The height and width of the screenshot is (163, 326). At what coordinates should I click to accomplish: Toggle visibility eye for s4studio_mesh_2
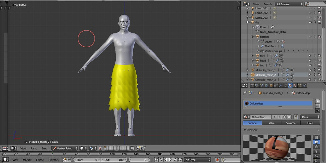tap(310, 75)
